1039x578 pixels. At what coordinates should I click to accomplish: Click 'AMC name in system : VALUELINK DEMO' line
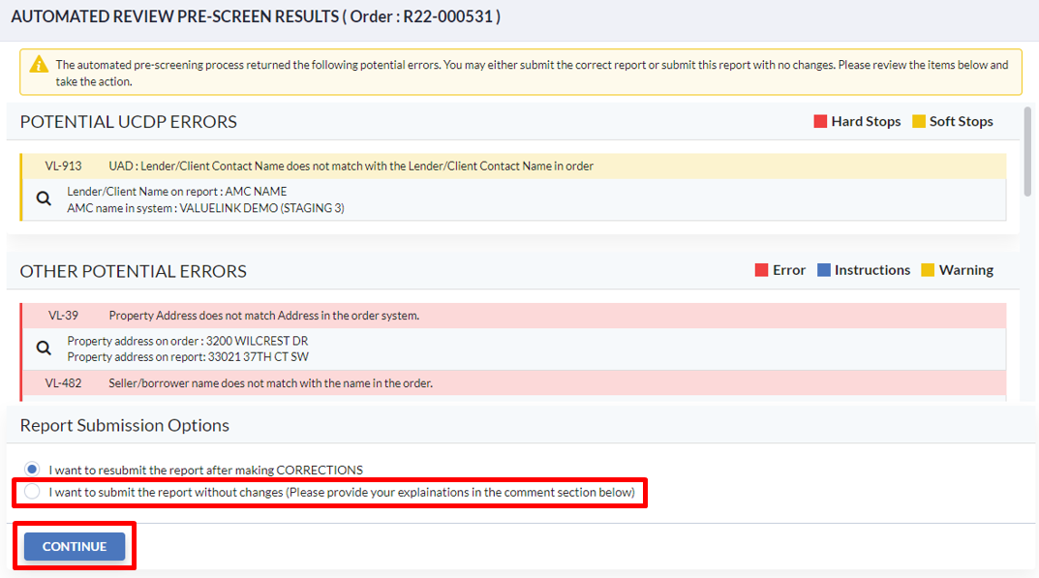tap(205, 208)
